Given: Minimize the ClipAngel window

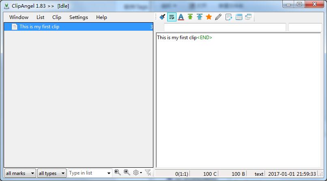Looking at the screenshot, I should 288,4.
